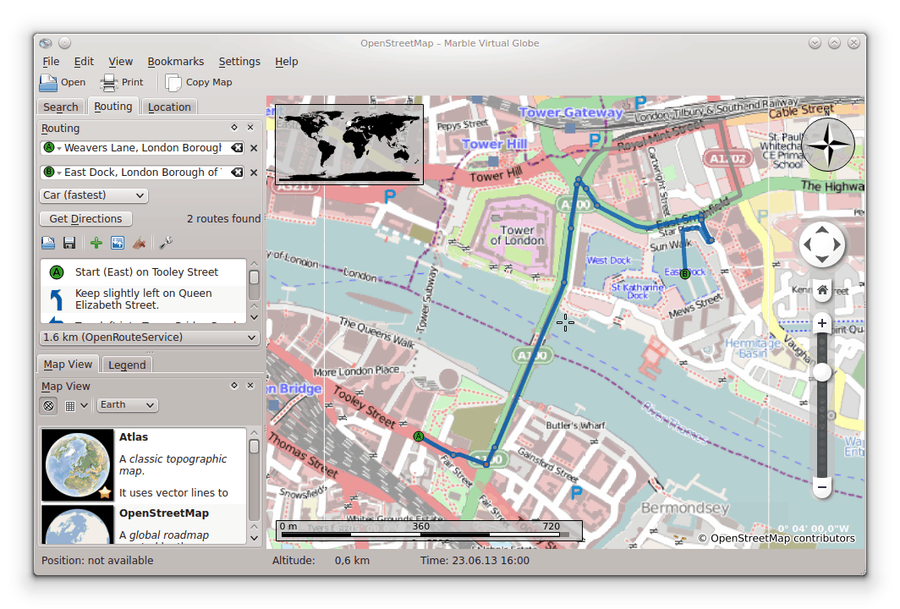Float the Routing dock panel
900x609 pixels.
[234, 128]
